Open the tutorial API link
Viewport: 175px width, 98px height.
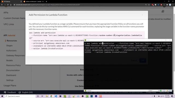click(11, 35)
